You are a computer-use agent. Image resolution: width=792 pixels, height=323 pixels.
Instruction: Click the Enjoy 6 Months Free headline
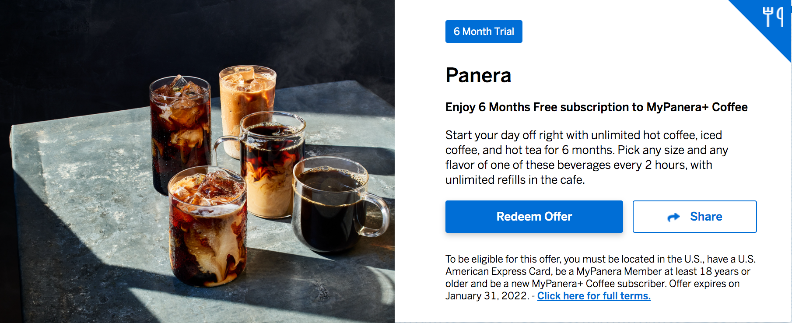coord(596,107)
